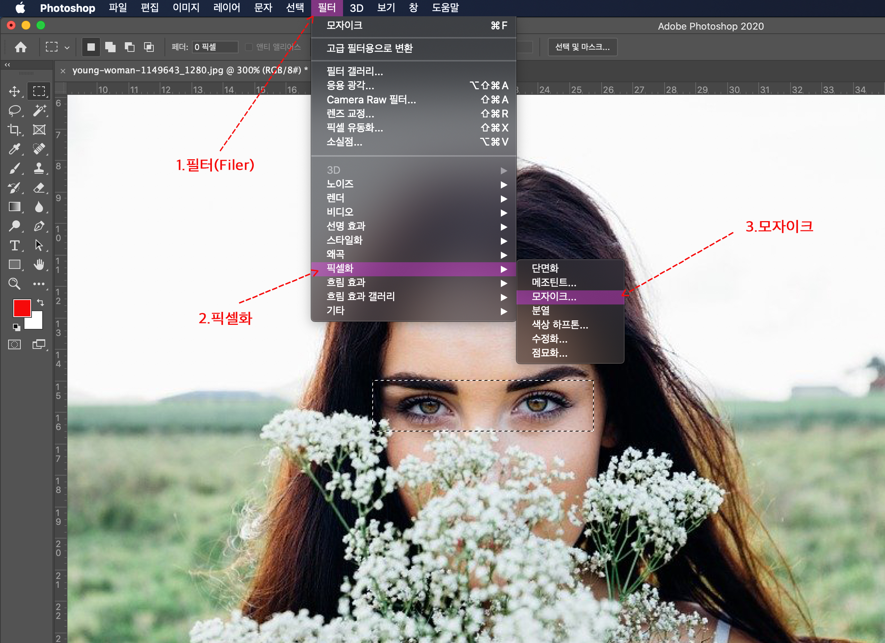The image size is (885, 643).
Task: Toggle the anti-alias checkbox
Action: tap(249, 47)
